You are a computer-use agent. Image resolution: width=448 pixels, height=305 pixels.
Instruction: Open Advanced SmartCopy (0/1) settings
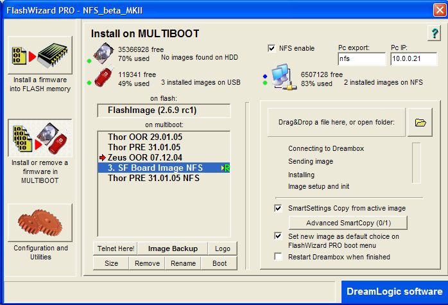coord(349,223)
